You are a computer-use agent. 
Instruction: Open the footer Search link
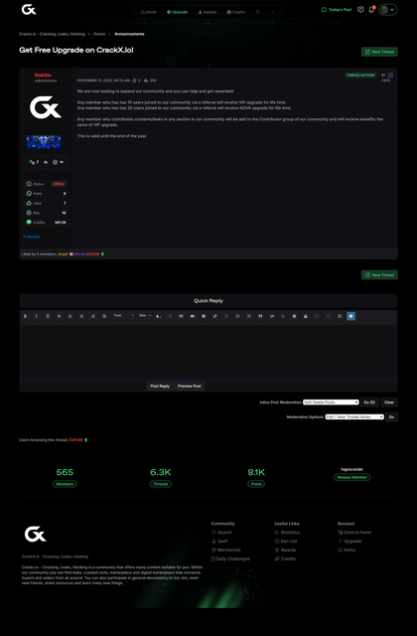tap(221, 533)
